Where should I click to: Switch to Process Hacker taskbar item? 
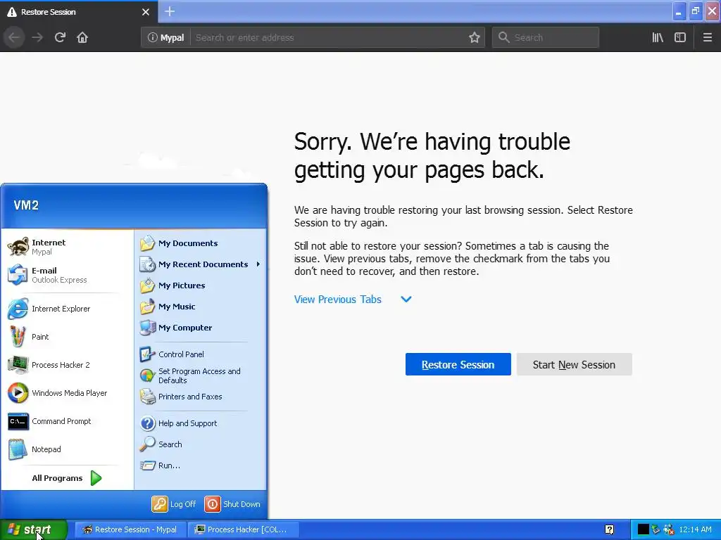pos(243,529)
